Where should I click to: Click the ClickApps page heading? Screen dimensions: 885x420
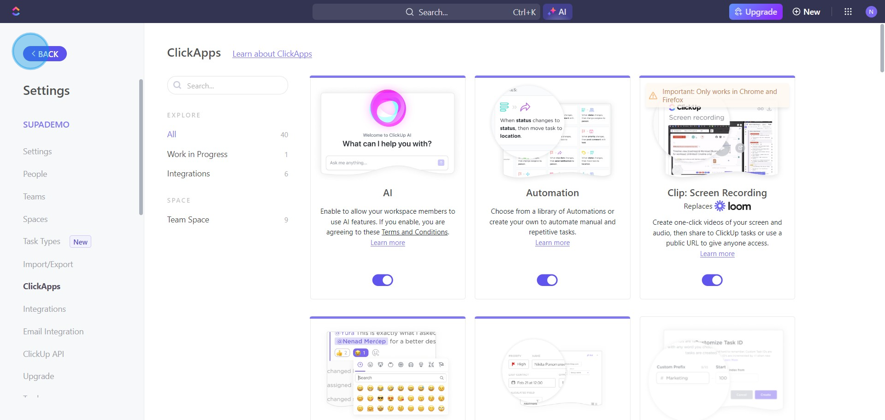click(x=194, y=53)
